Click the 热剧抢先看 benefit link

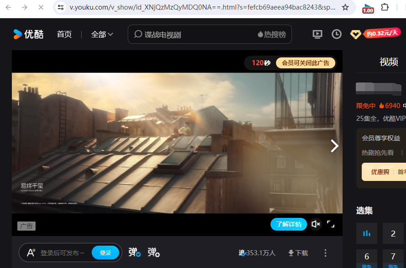point(378,153)
